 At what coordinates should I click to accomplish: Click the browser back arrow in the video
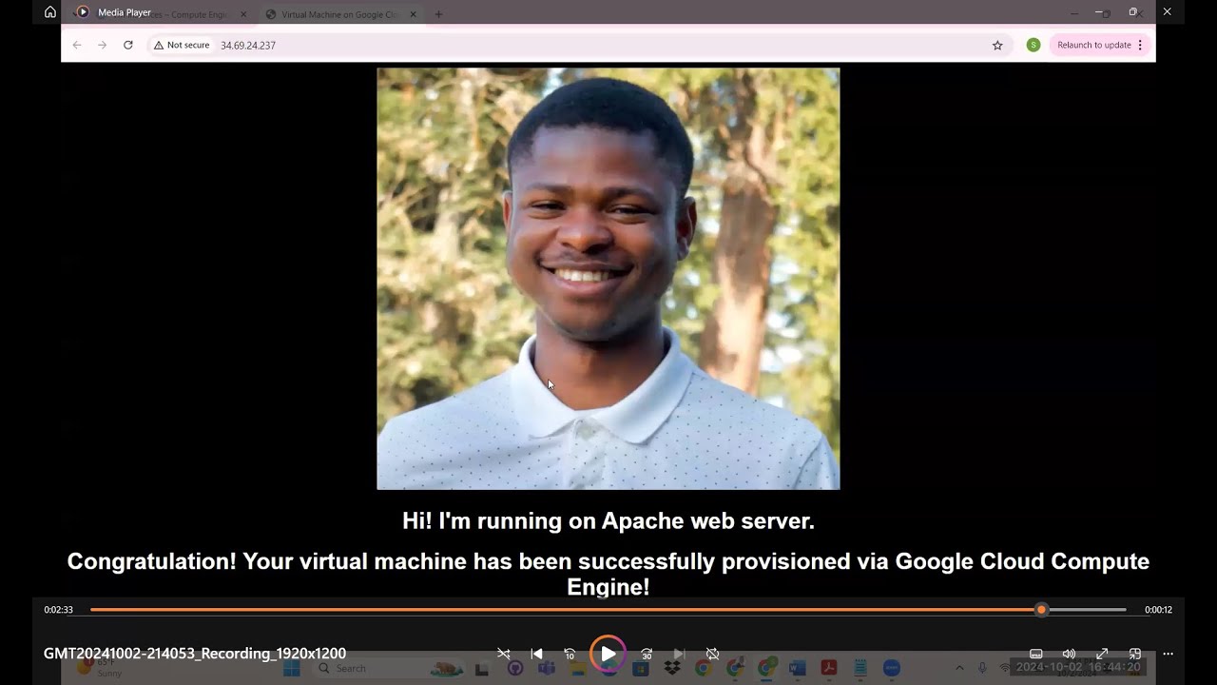pyautogui.click(x=77, y=45)
